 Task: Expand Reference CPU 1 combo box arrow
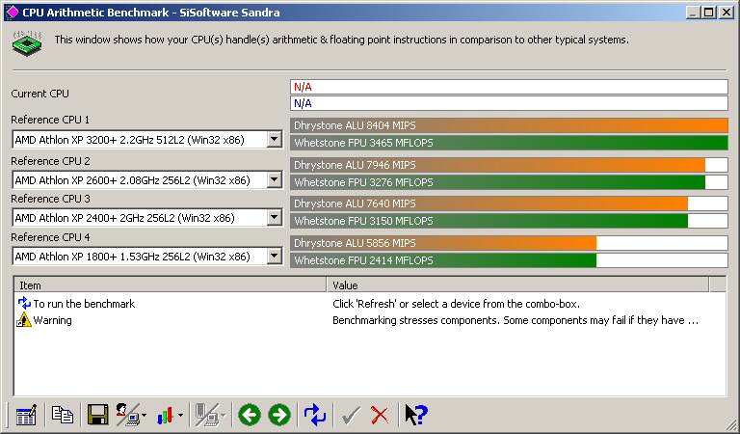pos(275,139)
